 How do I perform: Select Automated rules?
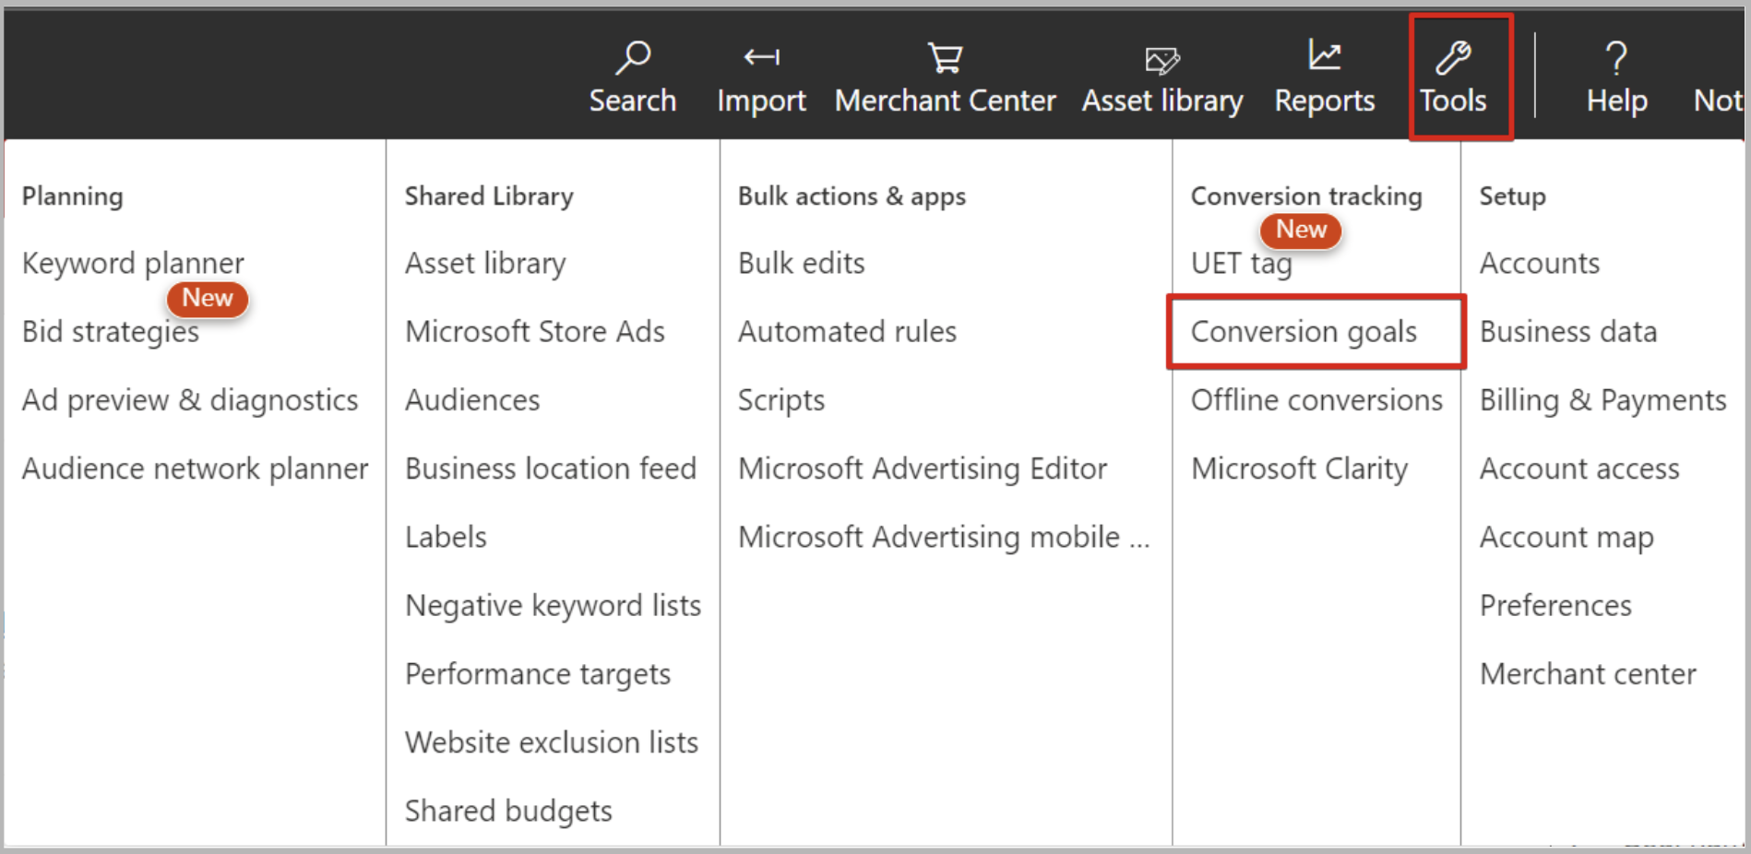tap(848, 332)
